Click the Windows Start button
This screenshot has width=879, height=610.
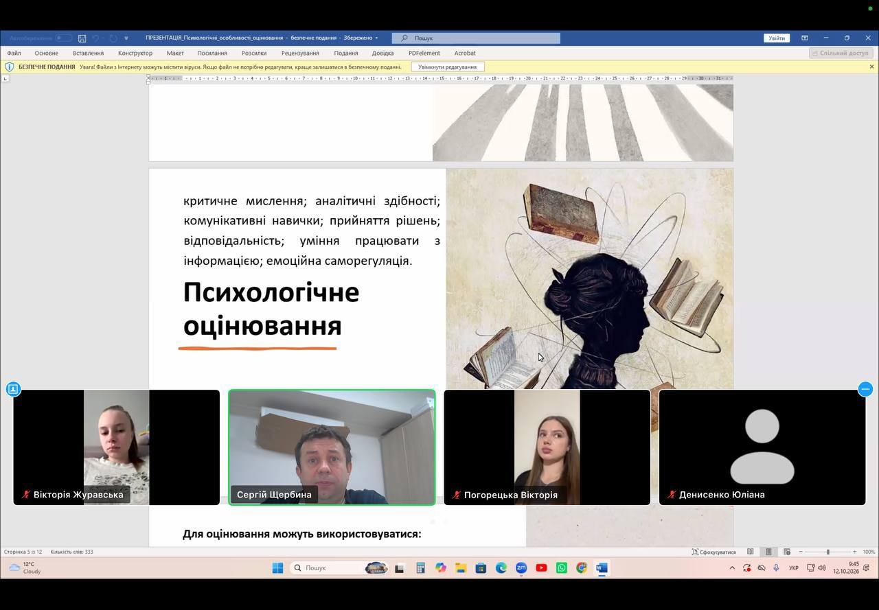[277, 567]
